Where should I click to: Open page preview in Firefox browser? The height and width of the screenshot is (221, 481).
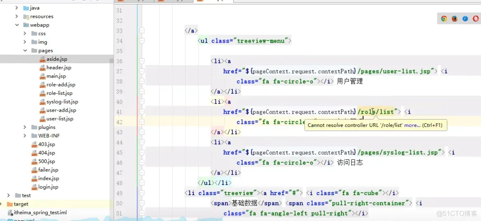(x=455, y=18)
